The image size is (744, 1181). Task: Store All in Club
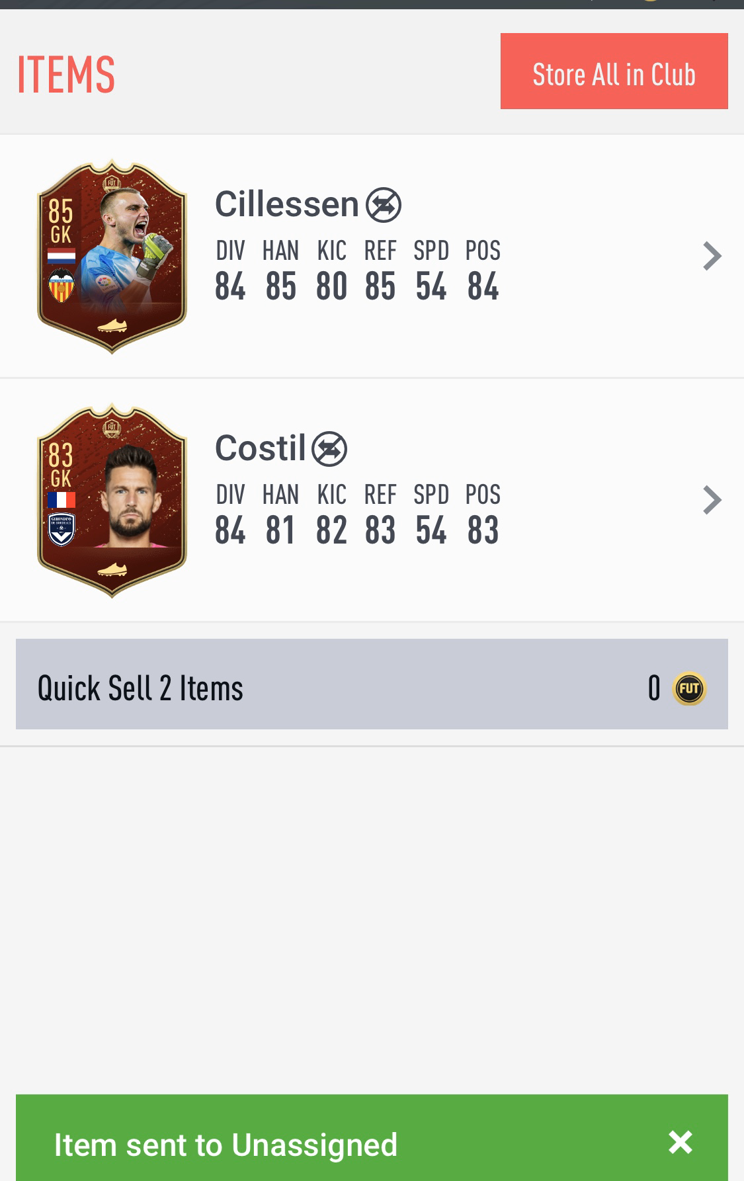(614, 71)
